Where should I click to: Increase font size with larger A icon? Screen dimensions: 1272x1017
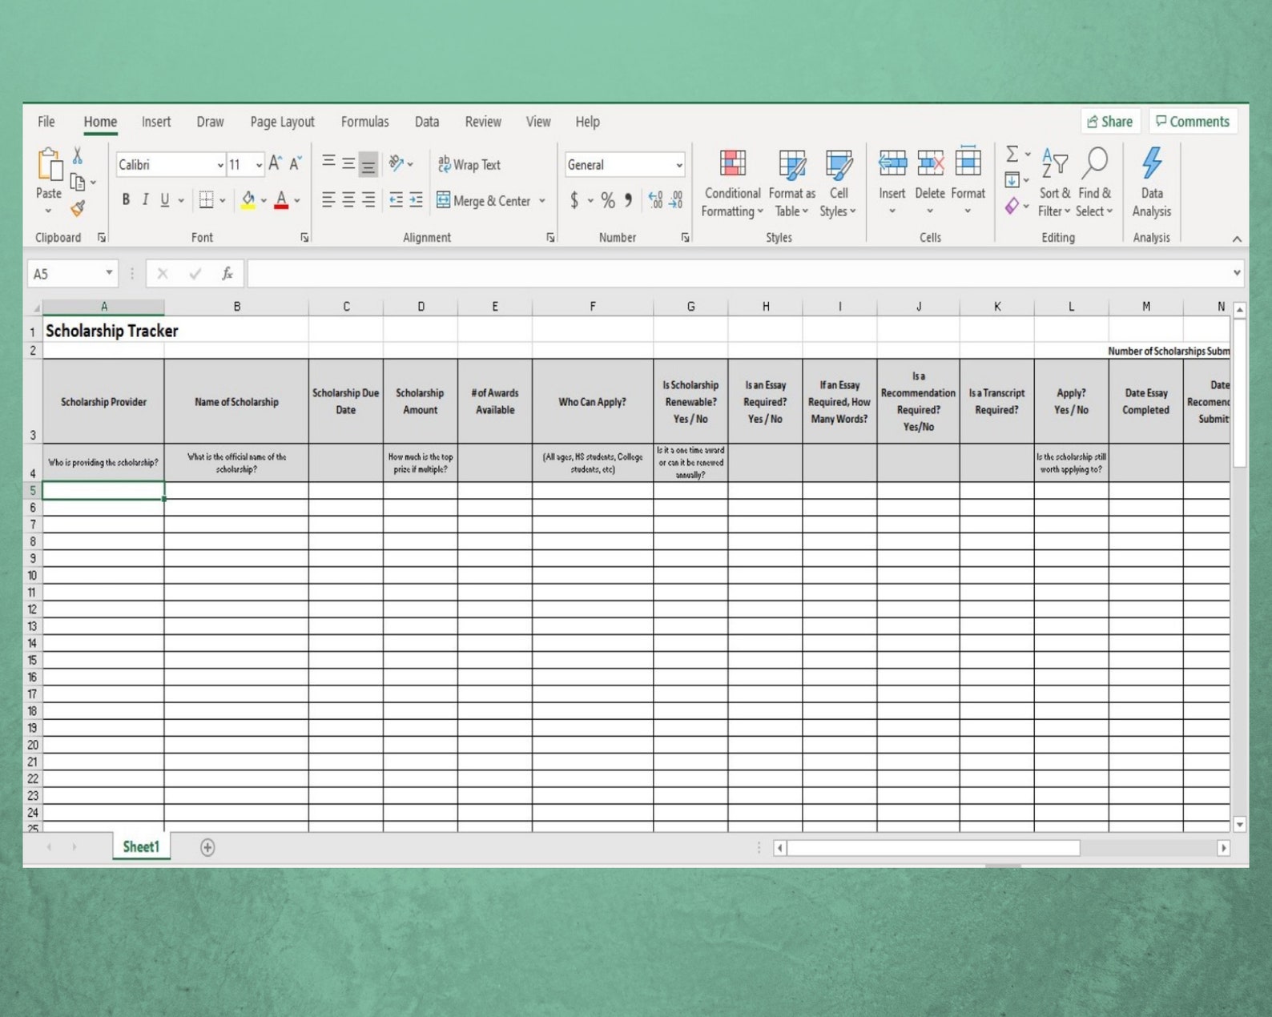[275, 164]
